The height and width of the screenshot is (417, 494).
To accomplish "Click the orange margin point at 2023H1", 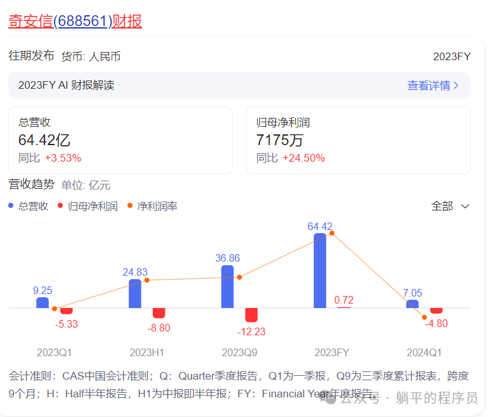I will point(147,280).
